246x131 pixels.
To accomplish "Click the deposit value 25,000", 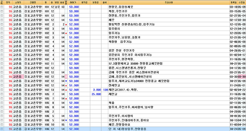I will (x=96, y=94).
